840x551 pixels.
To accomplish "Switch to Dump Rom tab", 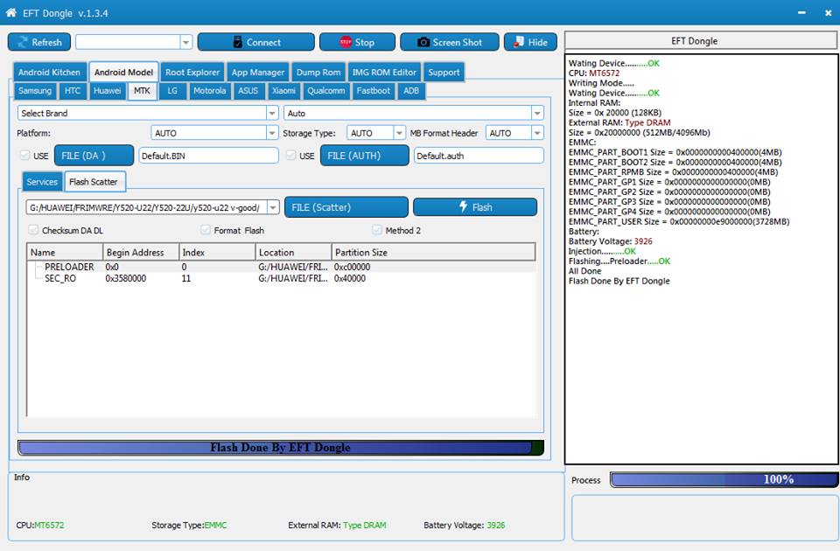I will pos(318,73).
